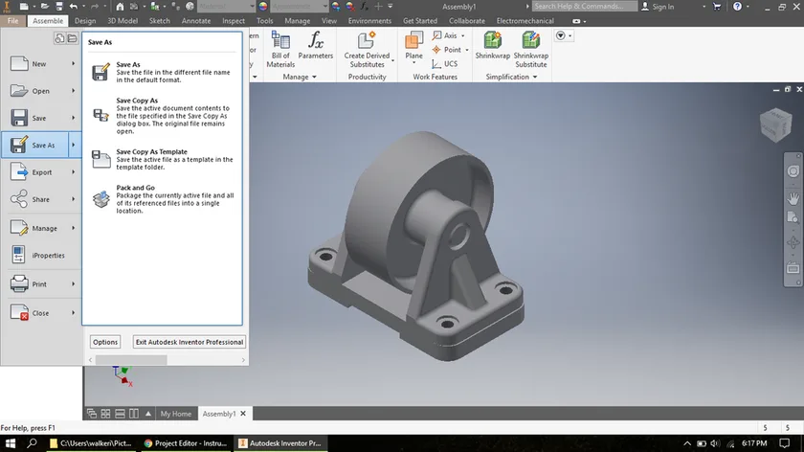Screen dimensions: 804x452
Task: Open the Windows Start button
Action: 11,443
